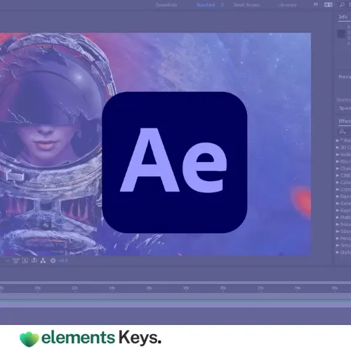This screenshot has height=351, width=351.
Task: Switch to the Small Screen workspace
Action: click(x=246, y=5)
